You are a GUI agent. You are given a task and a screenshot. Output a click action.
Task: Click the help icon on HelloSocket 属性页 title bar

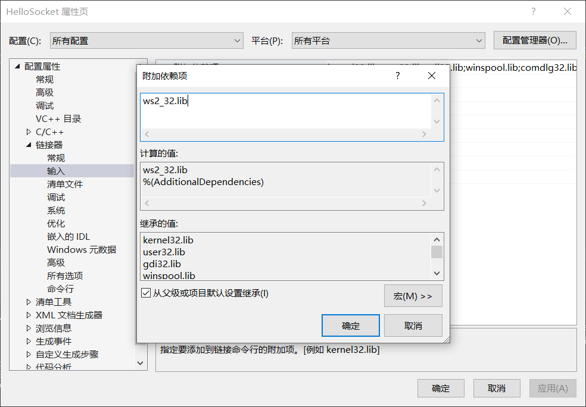(534, 11)
